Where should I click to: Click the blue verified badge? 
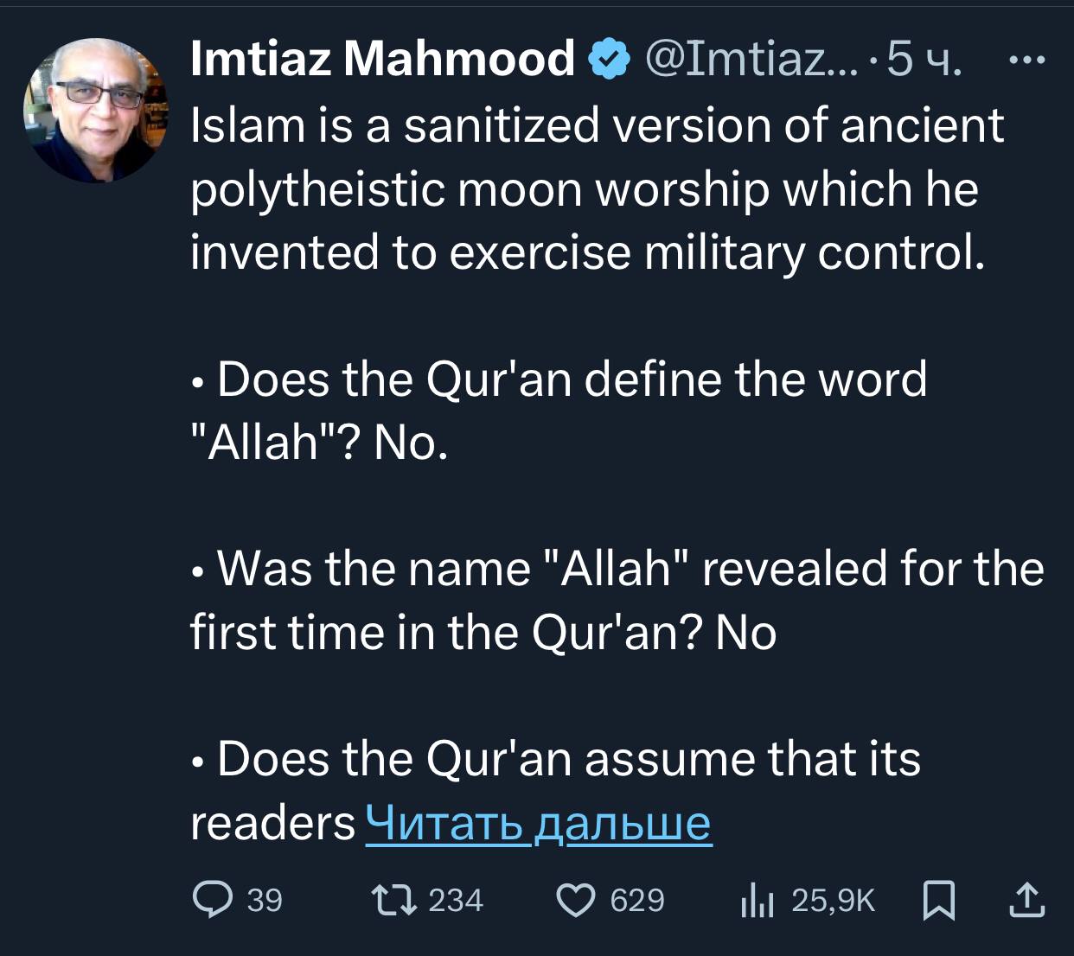click(x=609, y=60)
